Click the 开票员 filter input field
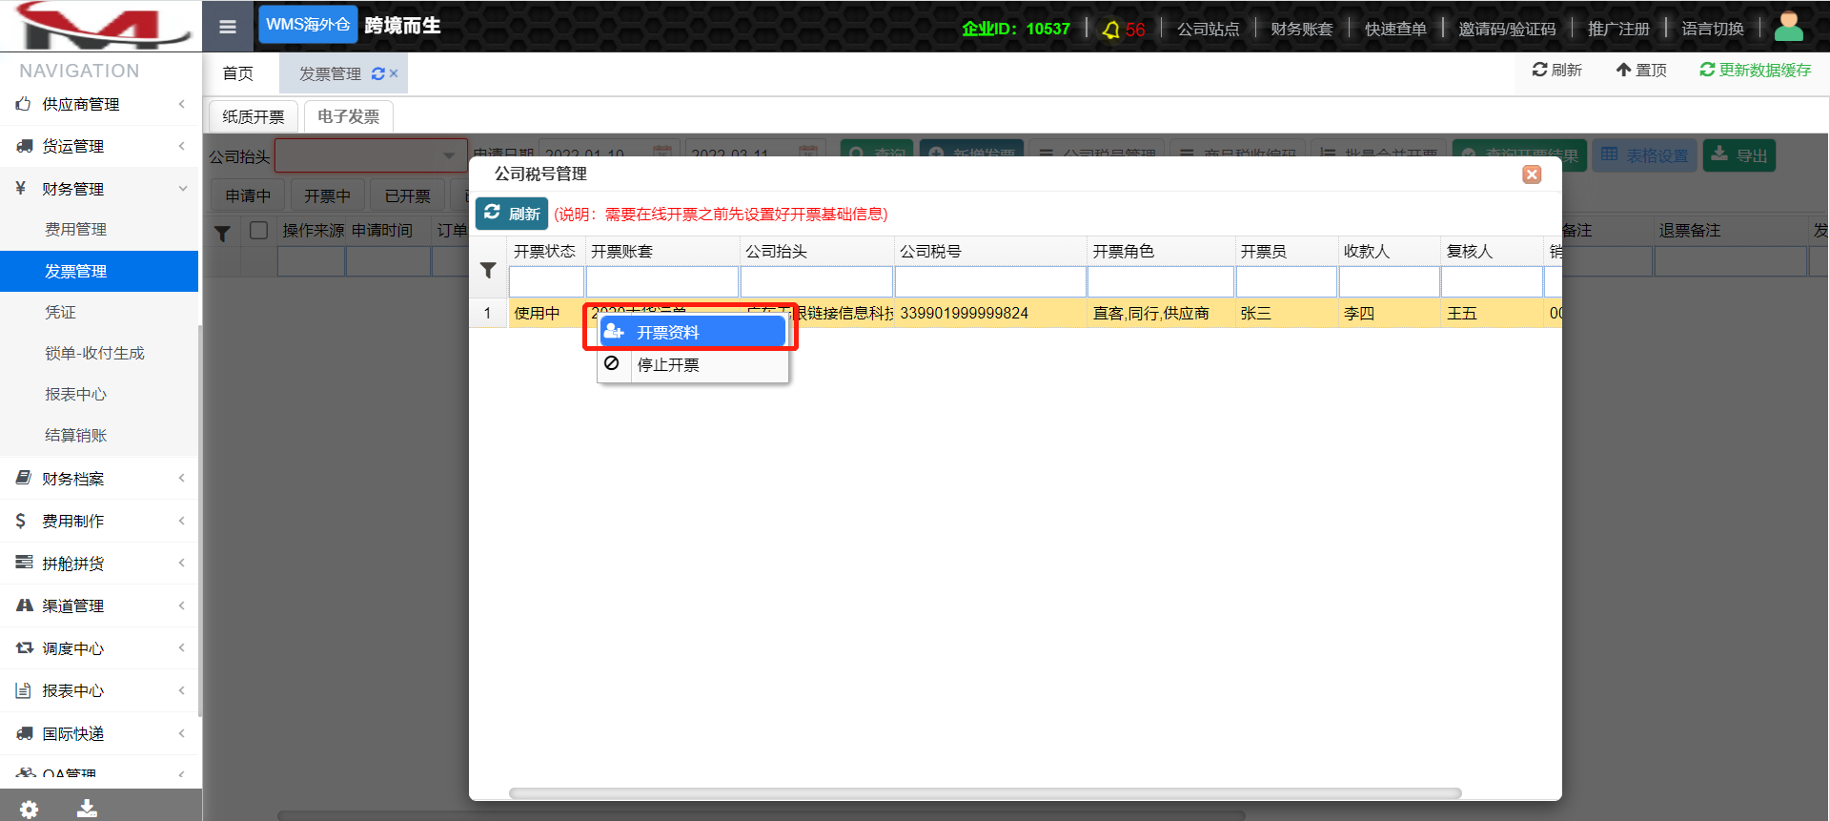 [1287, 281]
